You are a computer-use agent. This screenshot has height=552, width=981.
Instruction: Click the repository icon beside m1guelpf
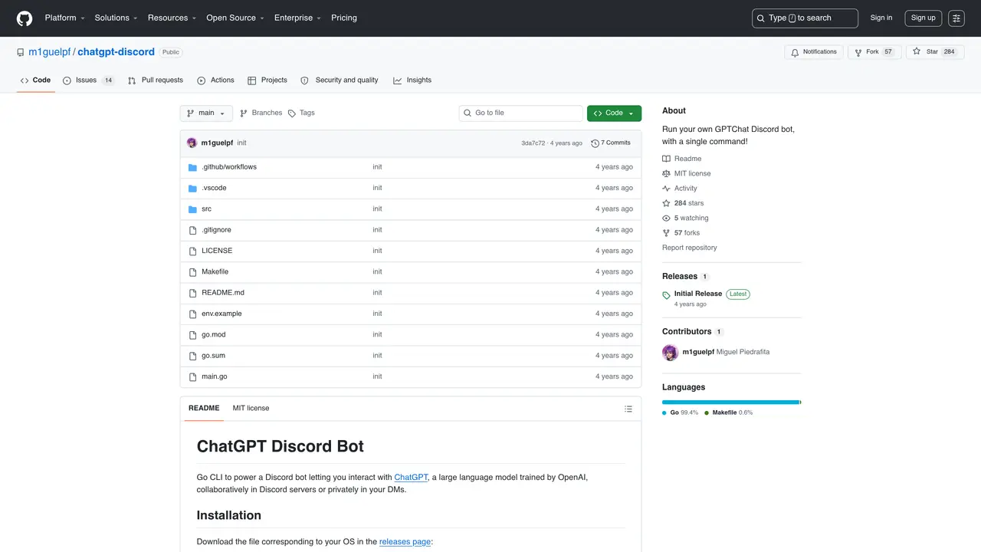[21, 52]
